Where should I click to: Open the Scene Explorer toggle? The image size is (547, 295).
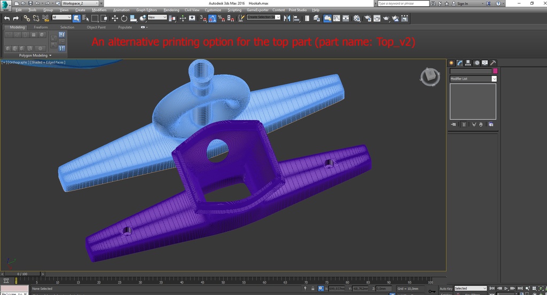click(307, 19)
